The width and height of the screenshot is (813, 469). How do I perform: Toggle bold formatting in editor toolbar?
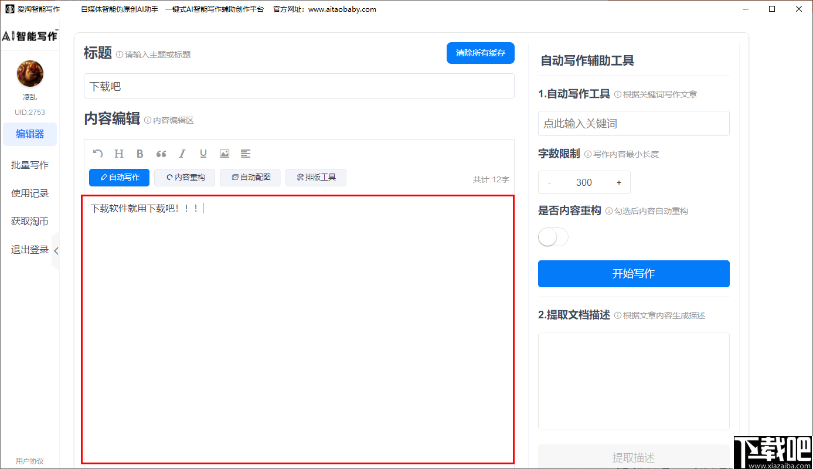tap(140, 154)
